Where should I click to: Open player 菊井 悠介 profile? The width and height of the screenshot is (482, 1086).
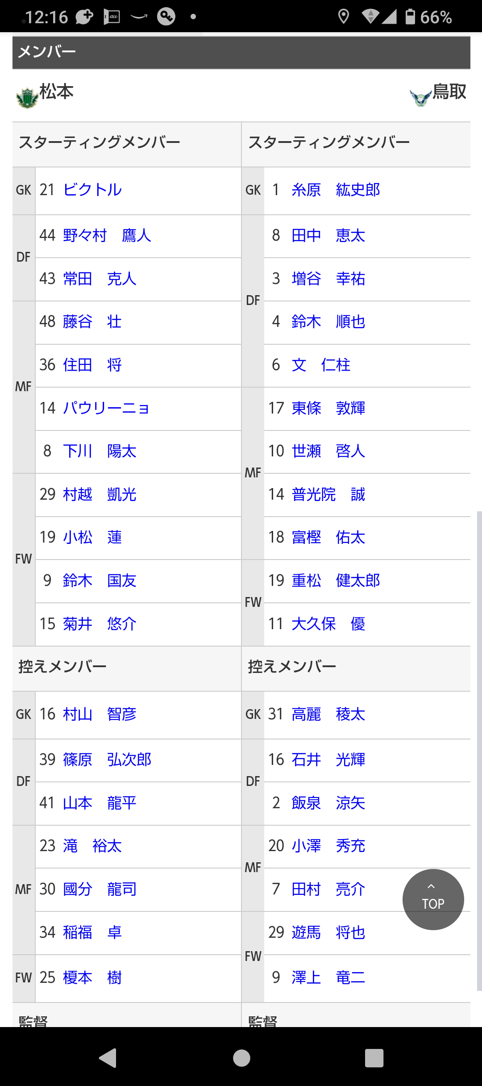[x=100, y=624]
